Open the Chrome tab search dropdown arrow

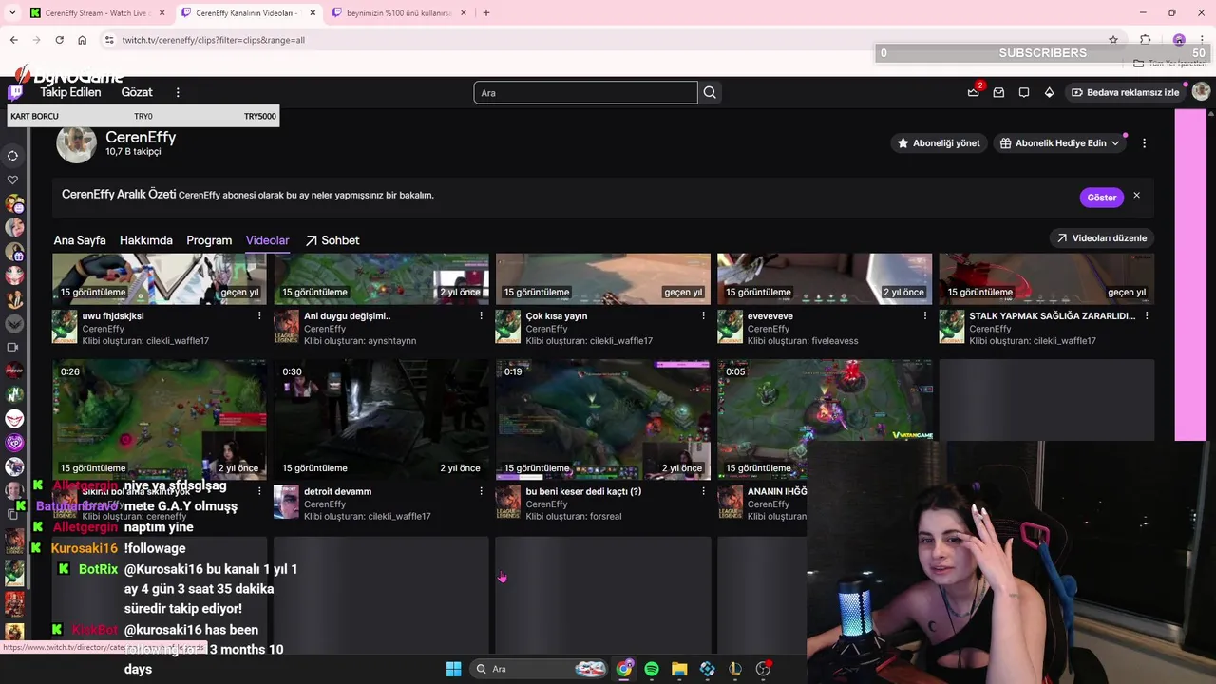point(11,12)
